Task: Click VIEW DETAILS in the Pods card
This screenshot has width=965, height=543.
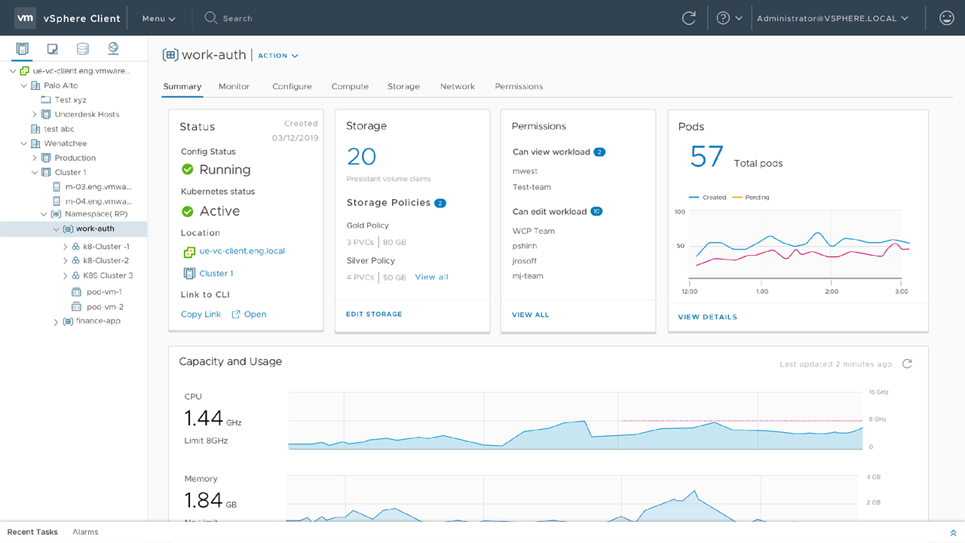Action: (x=707, y=317)
